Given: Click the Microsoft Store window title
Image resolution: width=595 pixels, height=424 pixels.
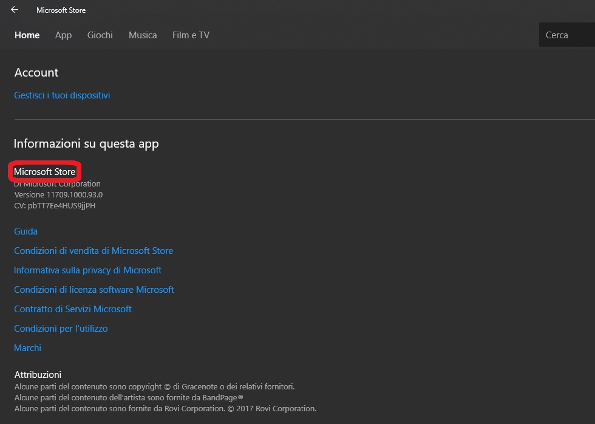Looking at the screenshot, I should point(61,10).
